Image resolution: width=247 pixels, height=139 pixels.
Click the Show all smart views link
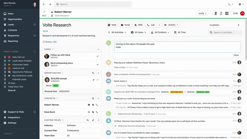point(12,90)
